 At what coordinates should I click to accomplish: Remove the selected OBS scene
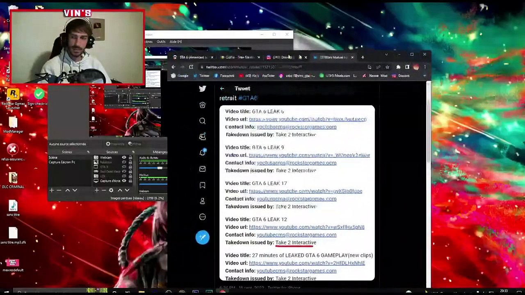59,190
